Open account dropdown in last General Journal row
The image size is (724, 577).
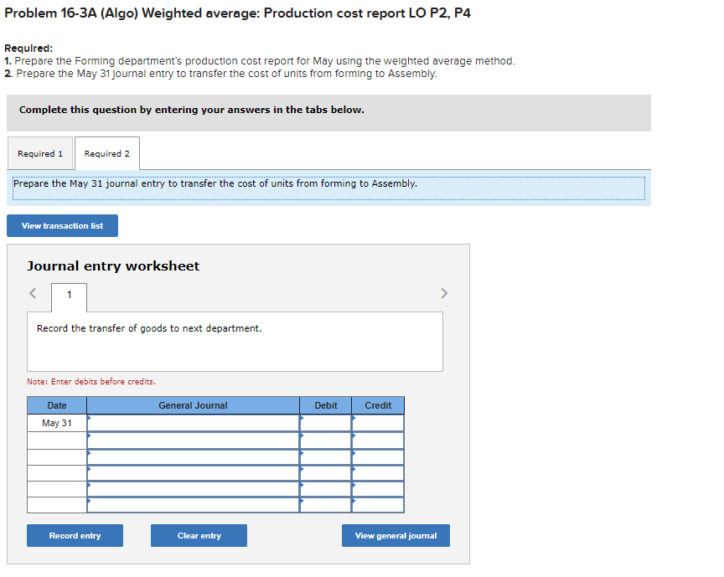pos(192,505)
